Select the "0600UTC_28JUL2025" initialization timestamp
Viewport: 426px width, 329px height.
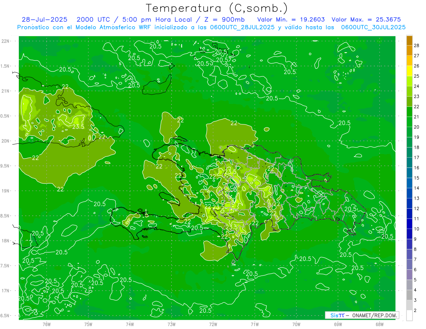coord(242,27)
